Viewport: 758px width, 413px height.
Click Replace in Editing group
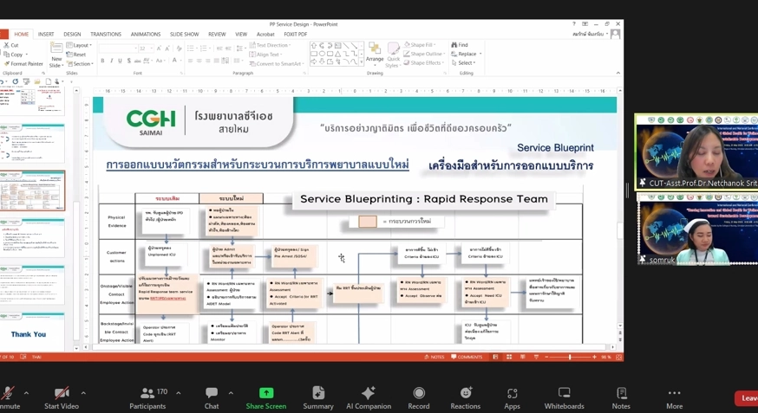467,54
